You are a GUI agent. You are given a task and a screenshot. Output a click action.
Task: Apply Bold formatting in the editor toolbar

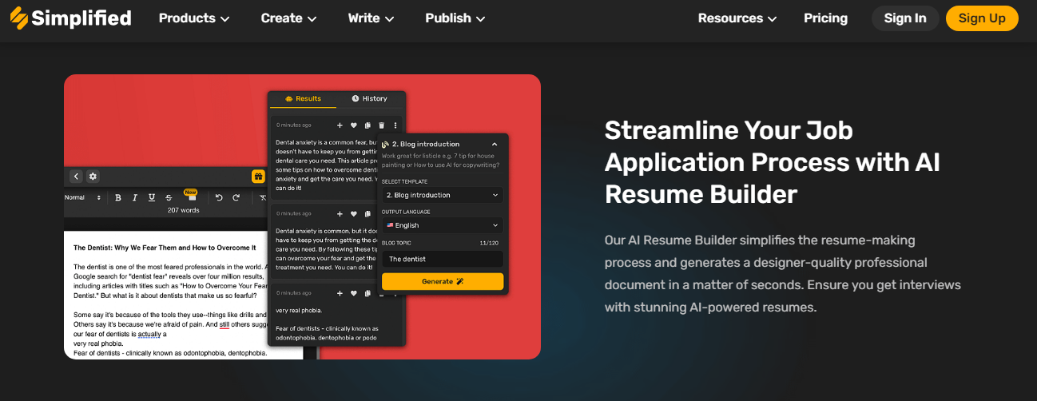(118, 197)
